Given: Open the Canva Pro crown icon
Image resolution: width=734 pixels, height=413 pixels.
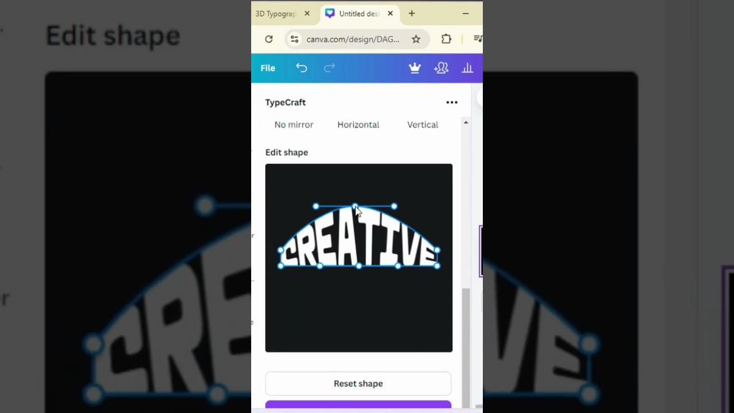Looking at the screenshot, I should coord(415,68).
